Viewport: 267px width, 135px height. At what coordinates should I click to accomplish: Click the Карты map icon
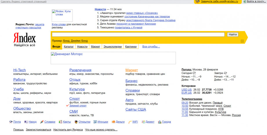coord(61,122)
